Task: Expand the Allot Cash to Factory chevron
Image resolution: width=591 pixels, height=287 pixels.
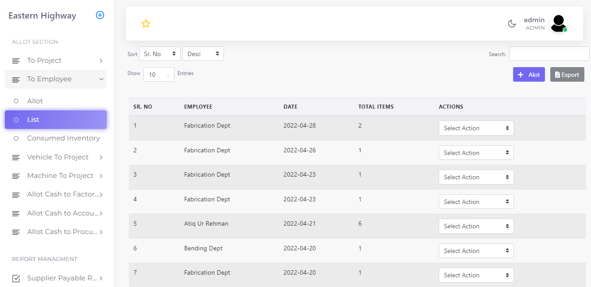Action: (x=101, y=195)
